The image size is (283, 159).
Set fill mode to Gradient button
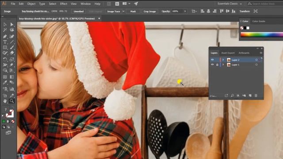point(8,121)
